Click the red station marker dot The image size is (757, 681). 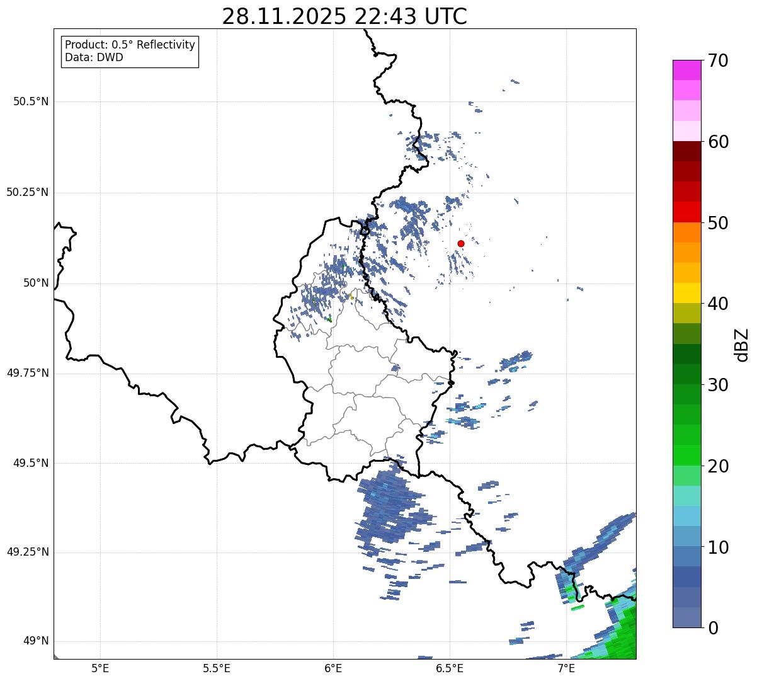click(x=461, y=243)
